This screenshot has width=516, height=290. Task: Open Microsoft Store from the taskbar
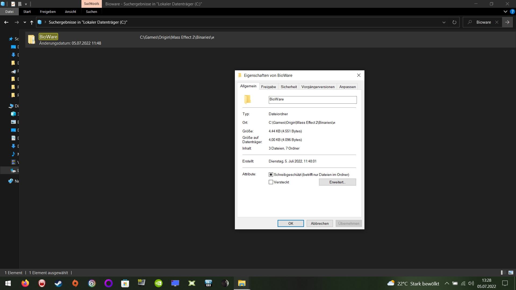[125, 283]
